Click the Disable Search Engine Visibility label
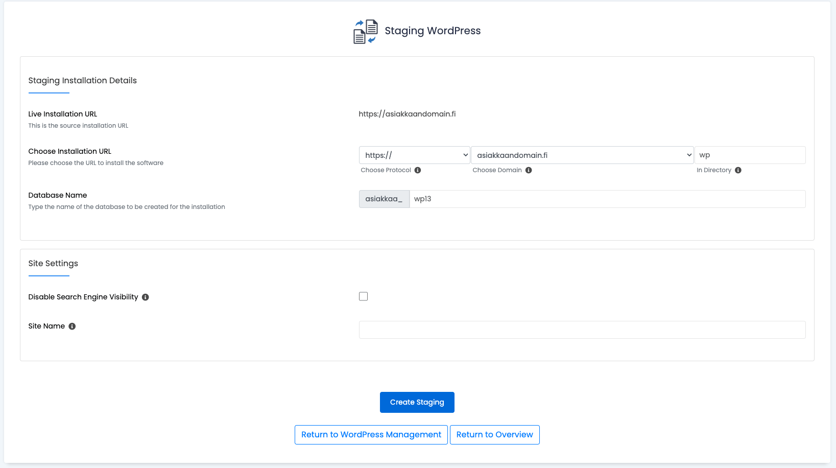The image size is (836, 468). pos(83,297)
